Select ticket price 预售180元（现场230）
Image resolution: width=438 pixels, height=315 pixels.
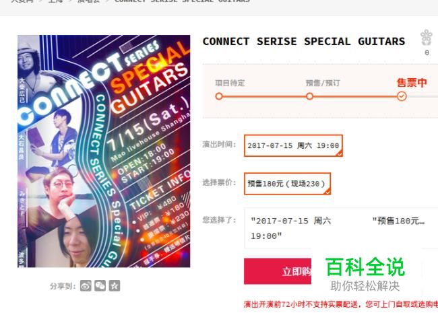click(x=288, y=184)
